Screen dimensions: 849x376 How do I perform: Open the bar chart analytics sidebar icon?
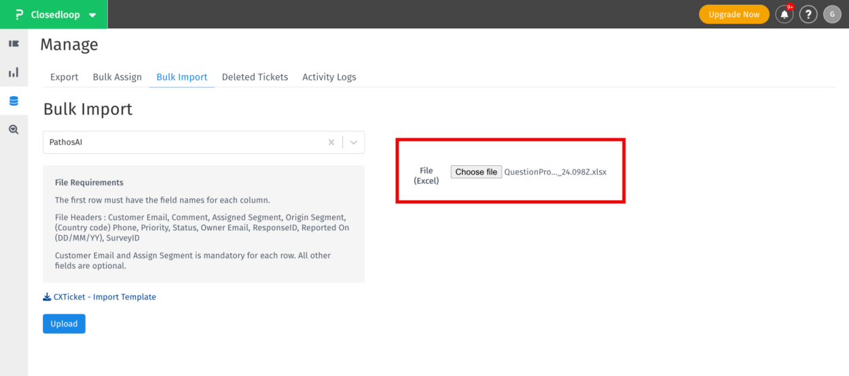tap(14, 72)
